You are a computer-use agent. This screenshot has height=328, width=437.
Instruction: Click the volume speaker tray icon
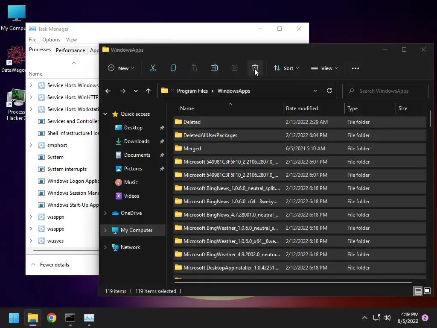pos(387,318)
